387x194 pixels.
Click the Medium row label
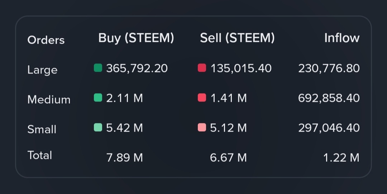coord(49,100)
